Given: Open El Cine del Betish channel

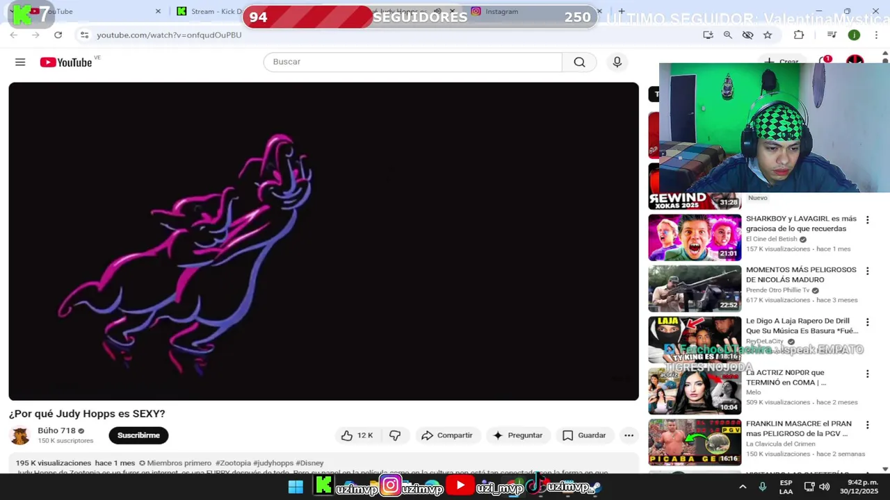Looking at the screenshot, I should pyautogui.click(x=771, y=239).
